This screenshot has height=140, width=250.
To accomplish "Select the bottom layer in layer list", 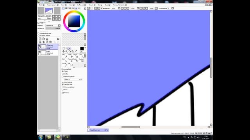I will pyautogui.click(x=48, y=53).
